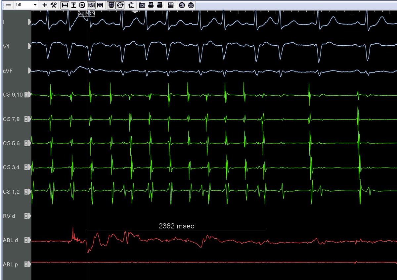Click the minus decrease sweep speed button
Screen dimensions: 397x280
pos(8,5)
